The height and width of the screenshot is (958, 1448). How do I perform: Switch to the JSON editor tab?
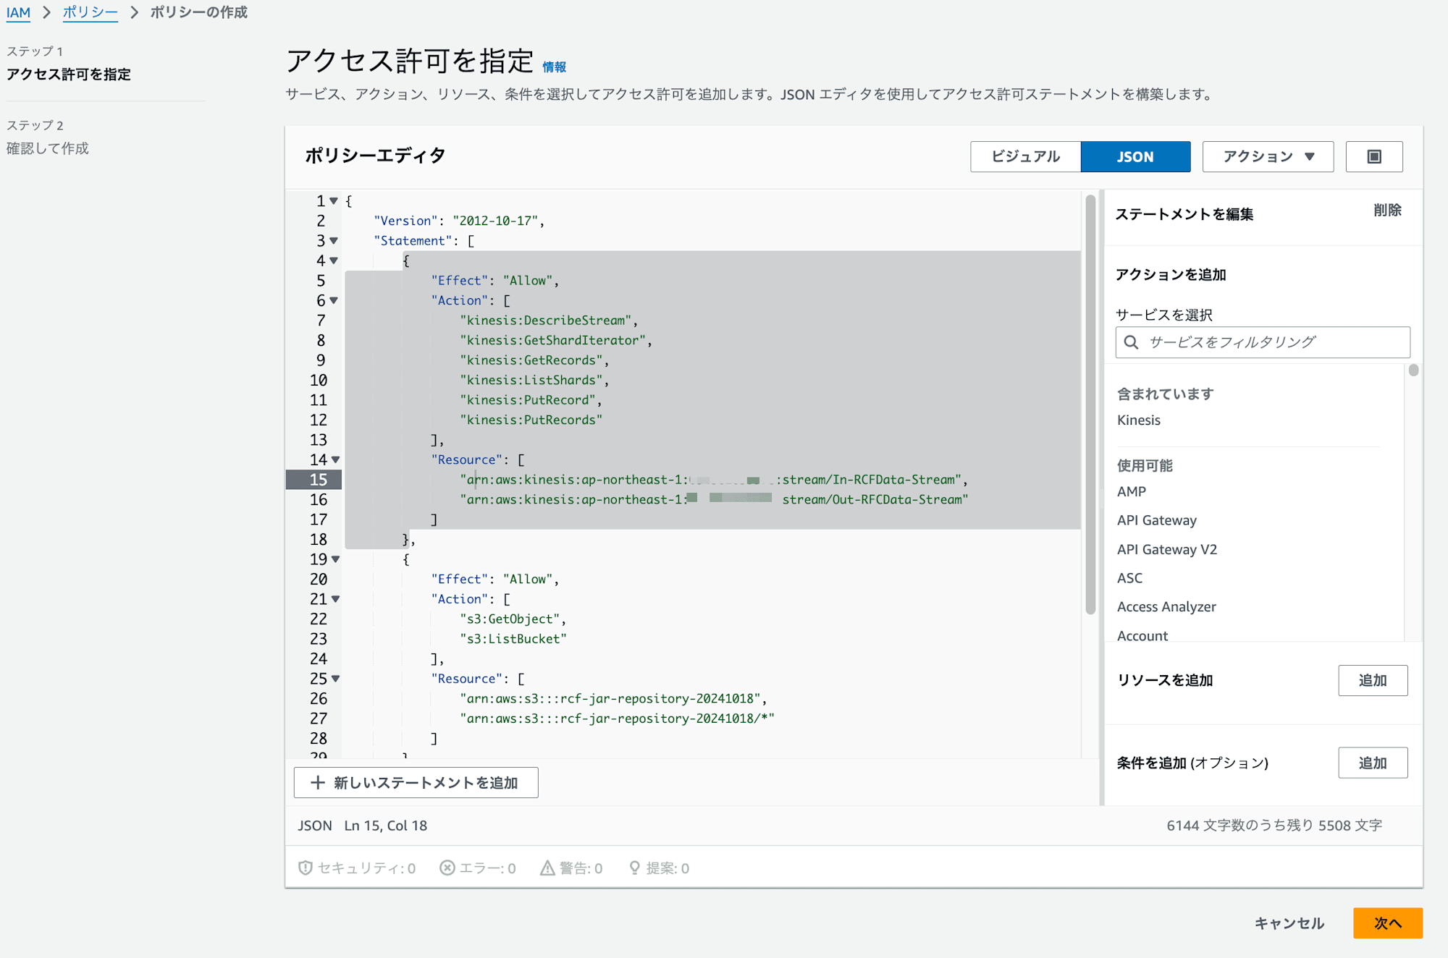(x=1135, y=156)
